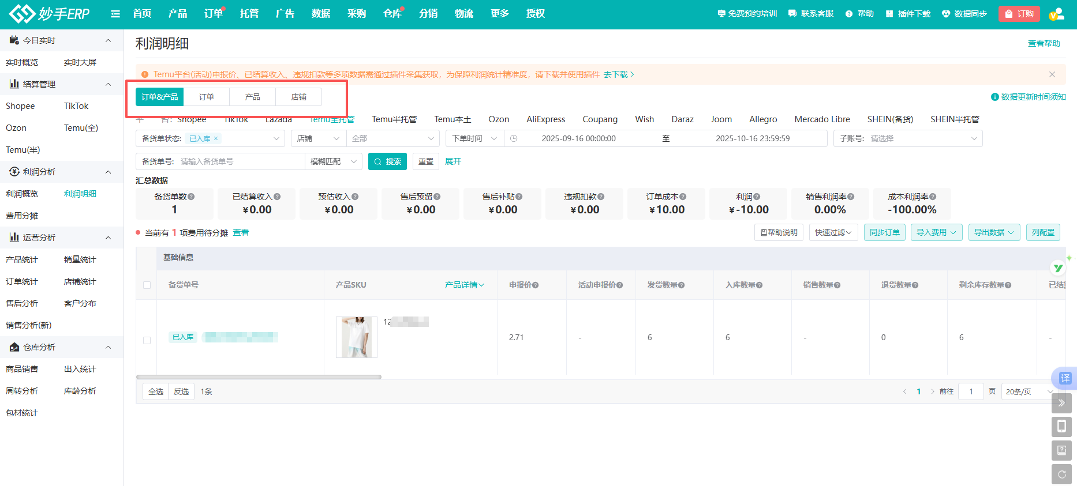
Task: Switch to the 订单 tab
Action: pyautogui.click(x=207, y=97)
